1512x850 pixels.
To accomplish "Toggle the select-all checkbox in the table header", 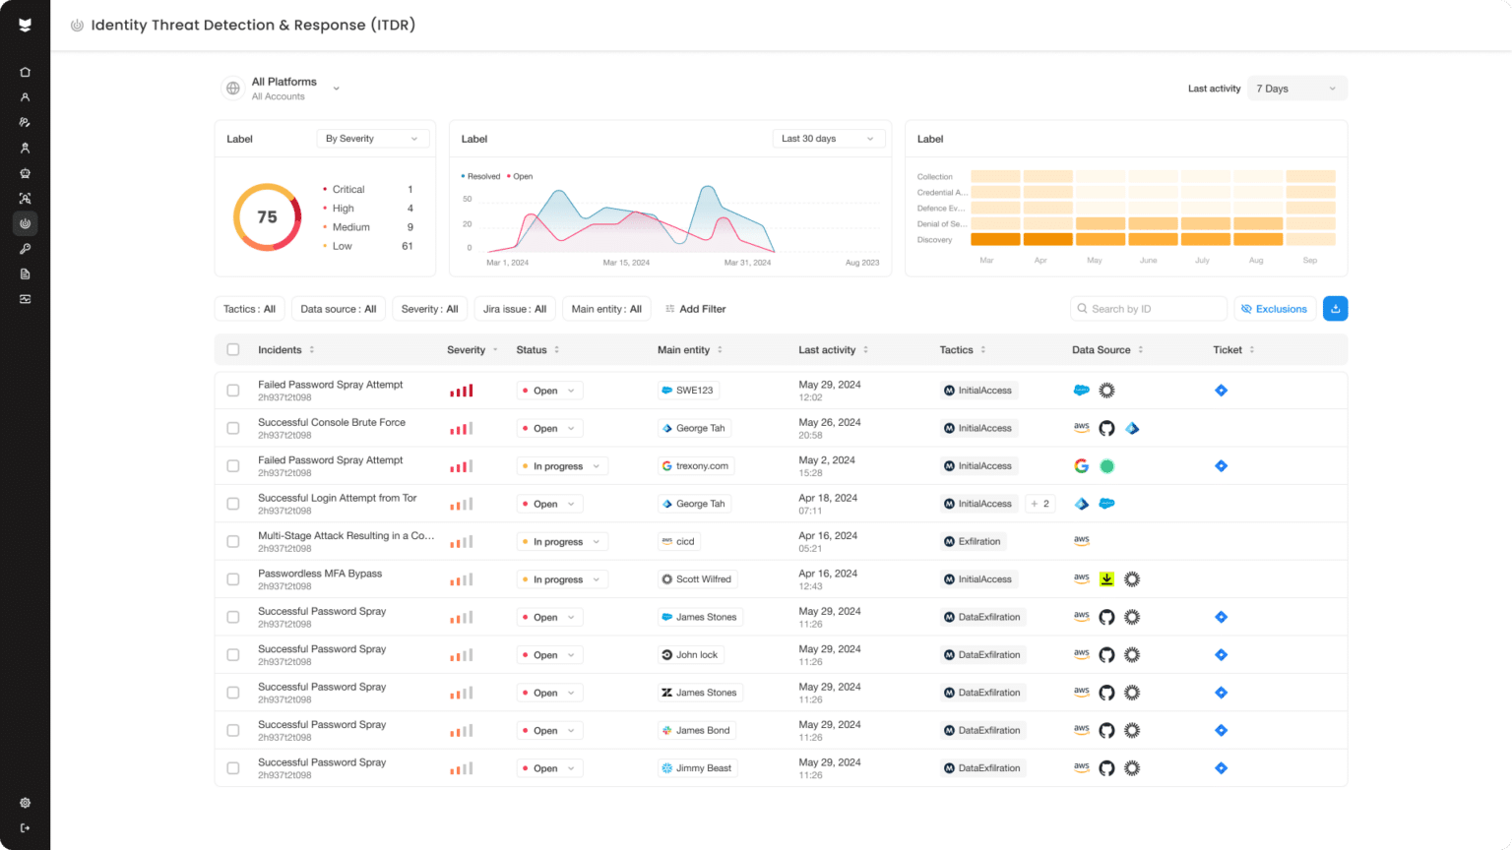I will pos(233,349).
